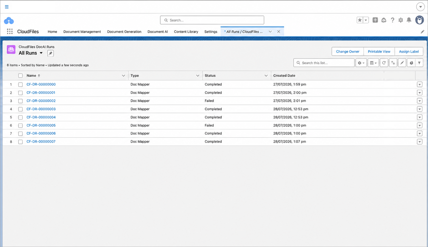Image resolution: width=428 pixels, height=247 pixels.
Task: Open run CF-DR-00000006 link
Action: pos(41,133)
